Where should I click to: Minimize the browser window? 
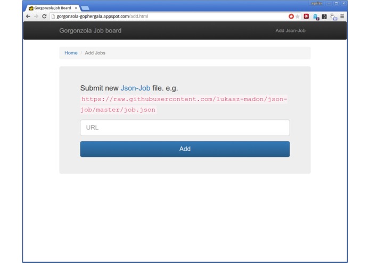click(329, 4)
